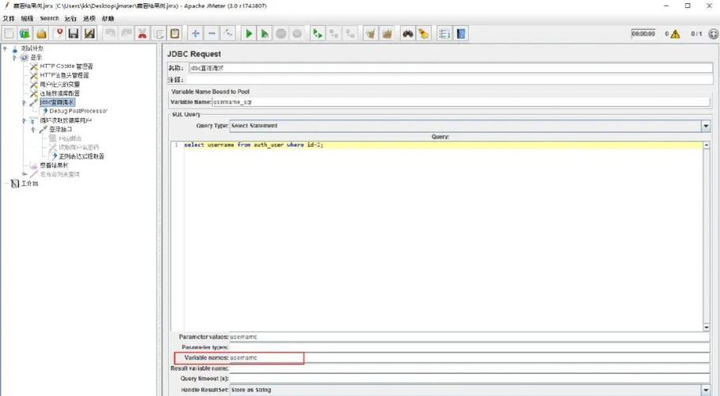Click the warning triangle log indicator

(675, 34)
